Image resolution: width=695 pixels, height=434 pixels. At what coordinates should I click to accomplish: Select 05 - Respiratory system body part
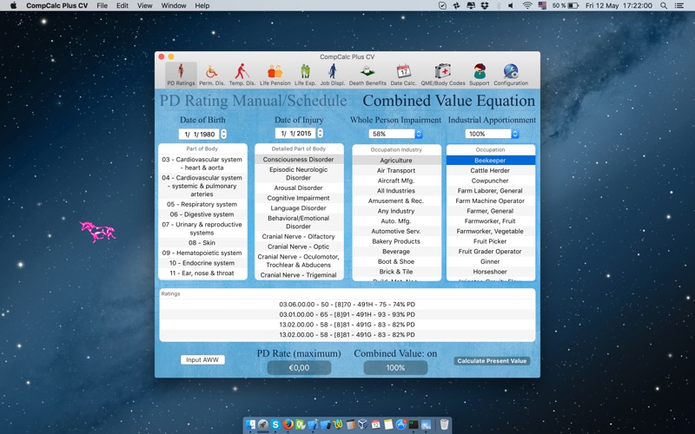click(x=202, y=204)
